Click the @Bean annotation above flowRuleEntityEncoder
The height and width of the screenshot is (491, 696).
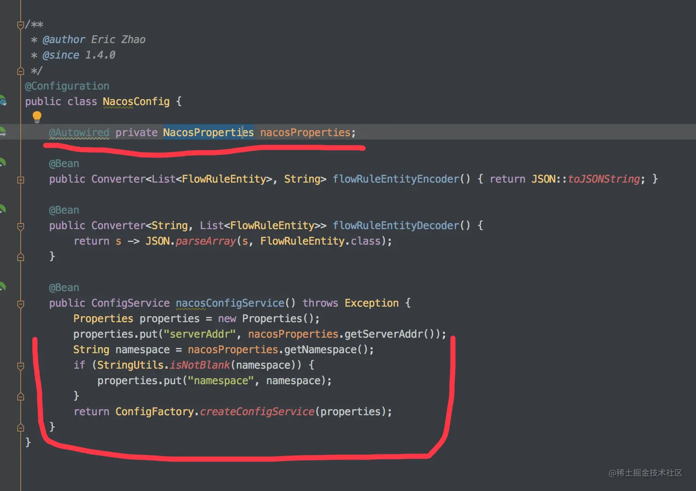(x=64, y=164)
